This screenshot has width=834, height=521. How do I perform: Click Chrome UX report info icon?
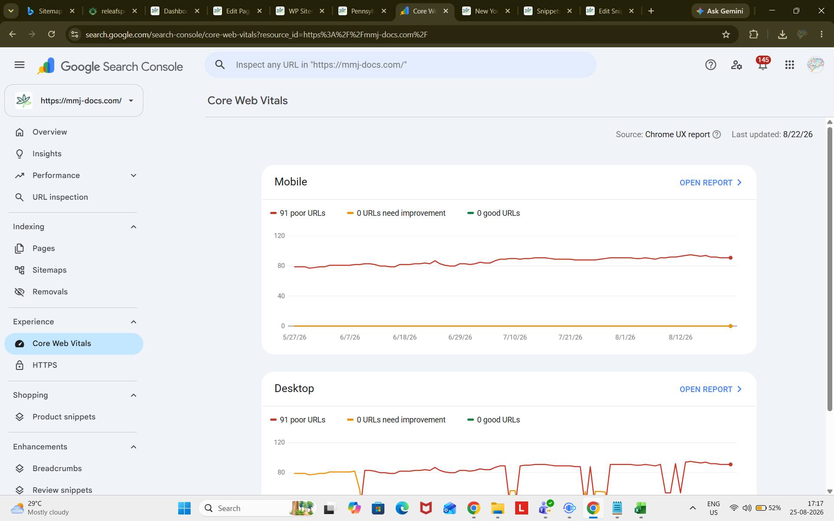[x=717, y=135]
